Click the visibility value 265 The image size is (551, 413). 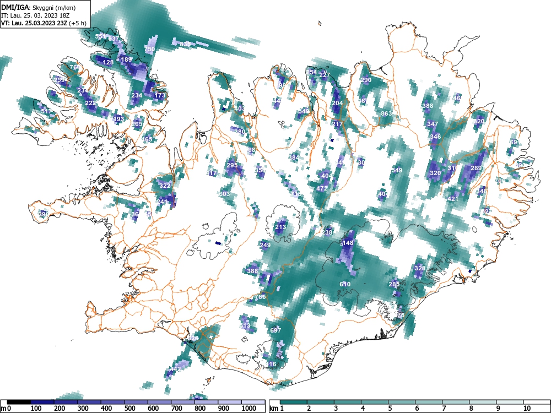[x=137, y=123]
